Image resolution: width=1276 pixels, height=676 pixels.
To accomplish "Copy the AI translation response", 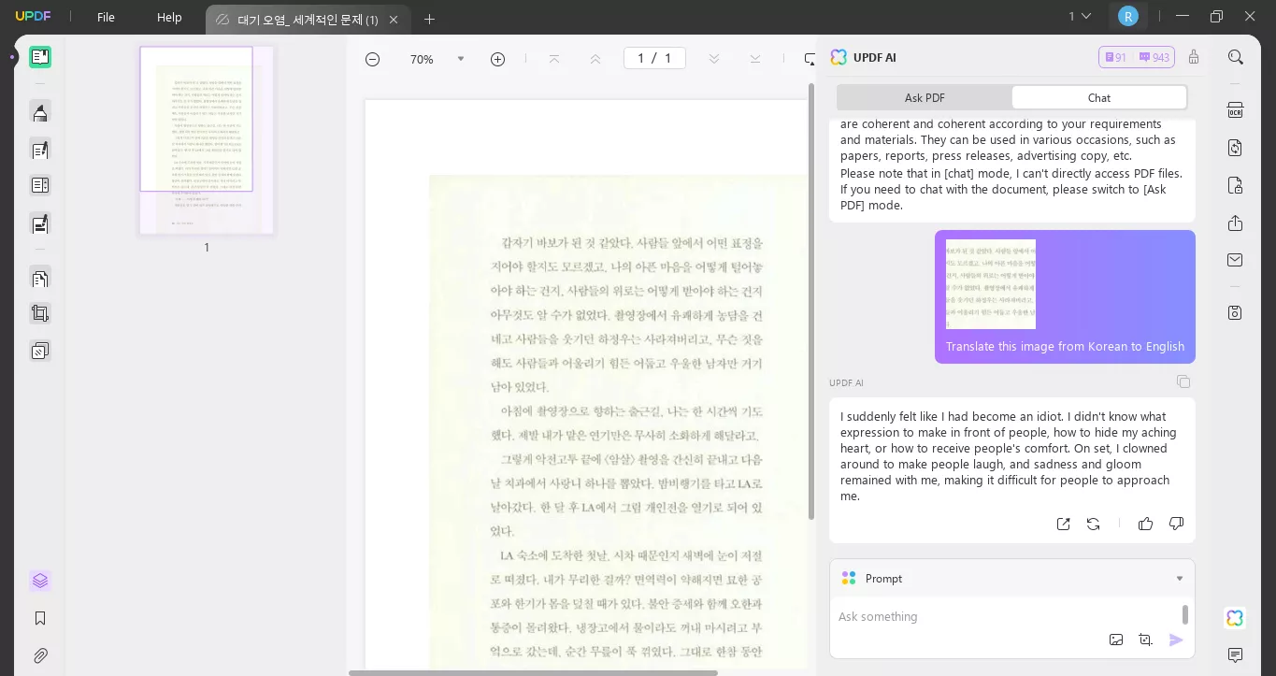I will coord(1183,381).
